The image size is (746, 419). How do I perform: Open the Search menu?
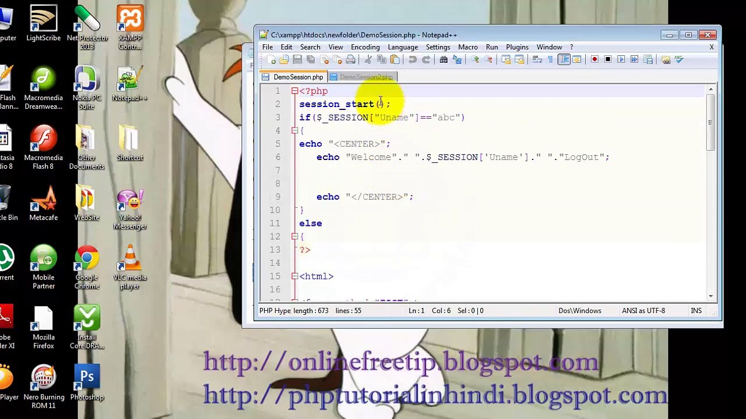click(310, 47)
